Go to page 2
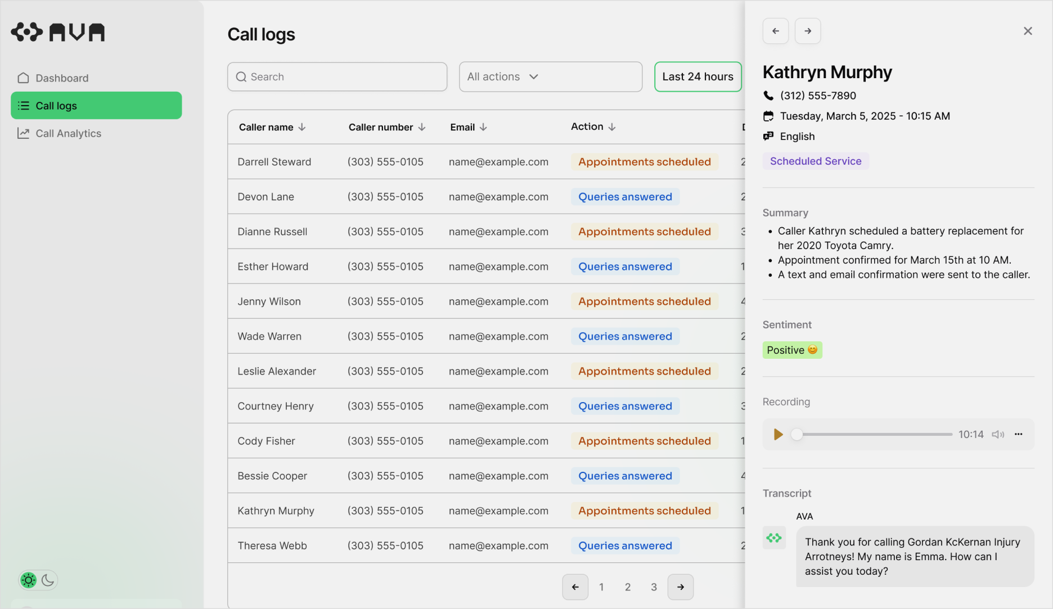This screenshot has height=609, width=1053. [x=628, y=587]
